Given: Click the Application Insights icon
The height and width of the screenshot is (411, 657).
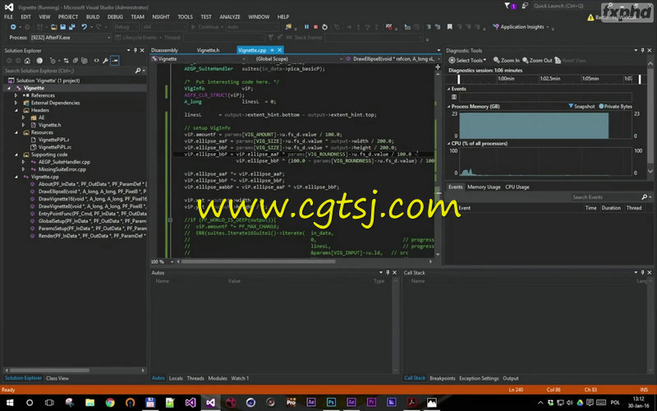Looking at the screenshot, I should [x=496, y=27].
